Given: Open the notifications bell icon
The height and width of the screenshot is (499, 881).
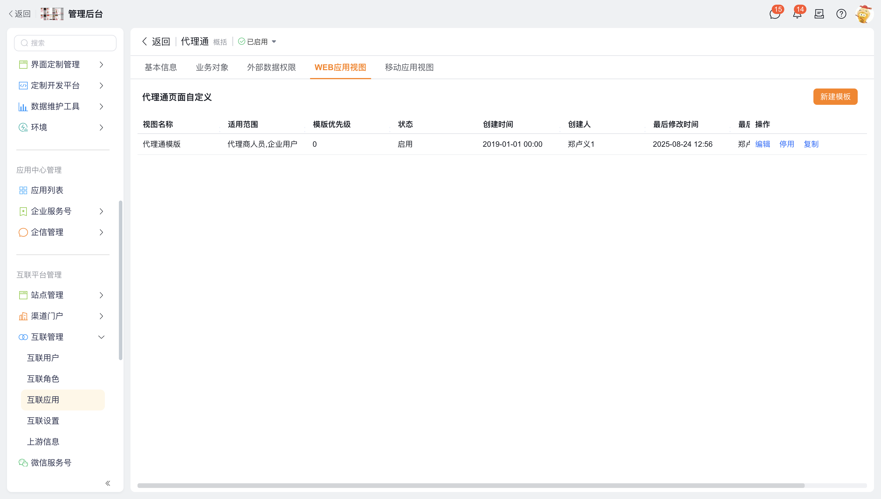Looking at the screenshot, I should click(x=797, y=14).
